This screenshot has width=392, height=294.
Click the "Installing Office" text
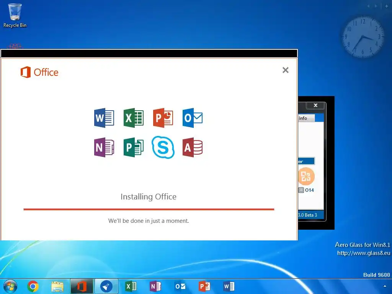(149, 197)
